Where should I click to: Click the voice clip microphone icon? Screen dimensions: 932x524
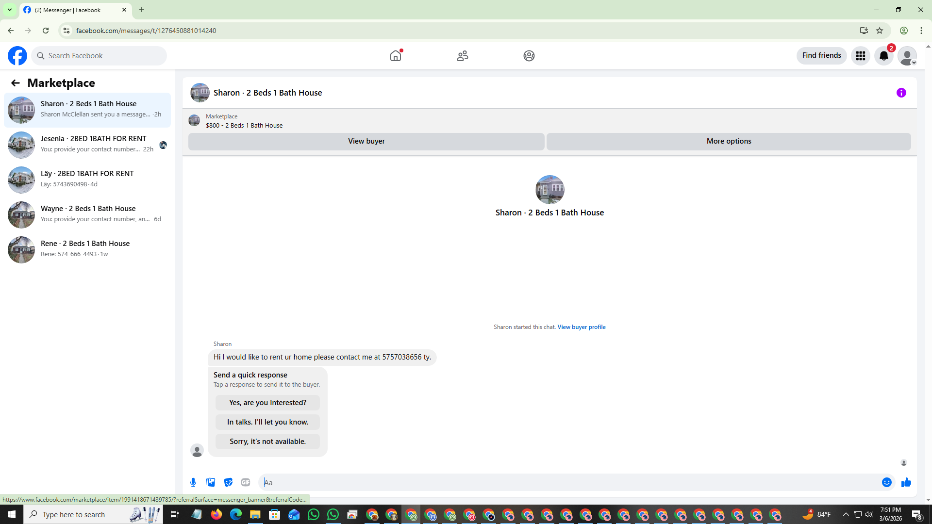pyautogui.click(x=193, y=482)
